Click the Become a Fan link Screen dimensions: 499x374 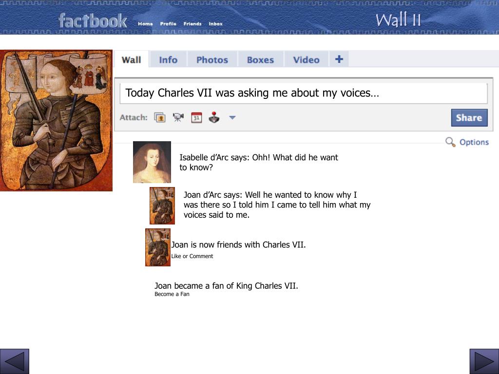tap(172, 294)
